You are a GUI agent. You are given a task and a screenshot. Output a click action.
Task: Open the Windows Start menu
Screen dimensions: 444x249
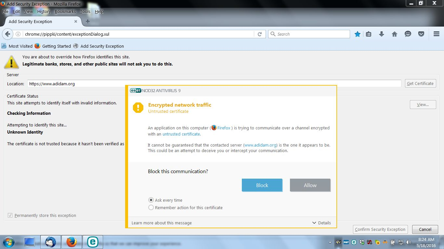tap(9, 242)
